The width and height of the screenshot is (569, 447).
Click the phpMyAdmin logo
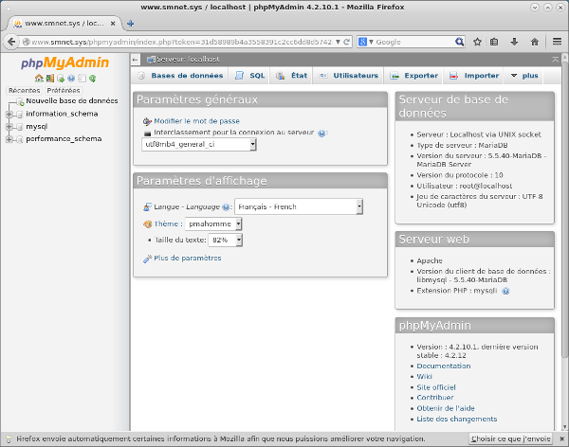[x=64, y=63]
